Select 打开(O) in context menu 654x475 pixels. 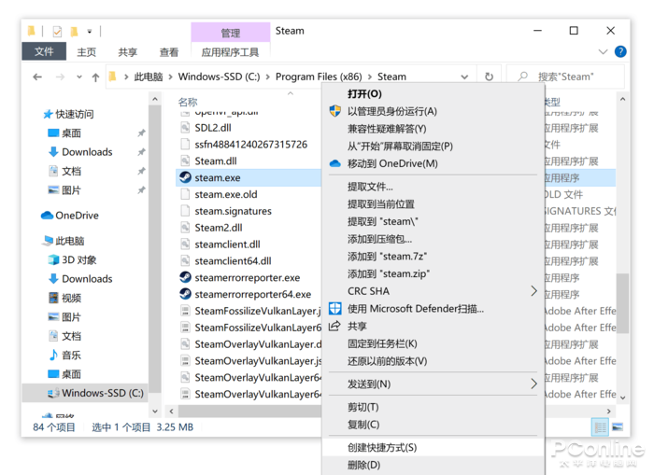click(433, 93)
